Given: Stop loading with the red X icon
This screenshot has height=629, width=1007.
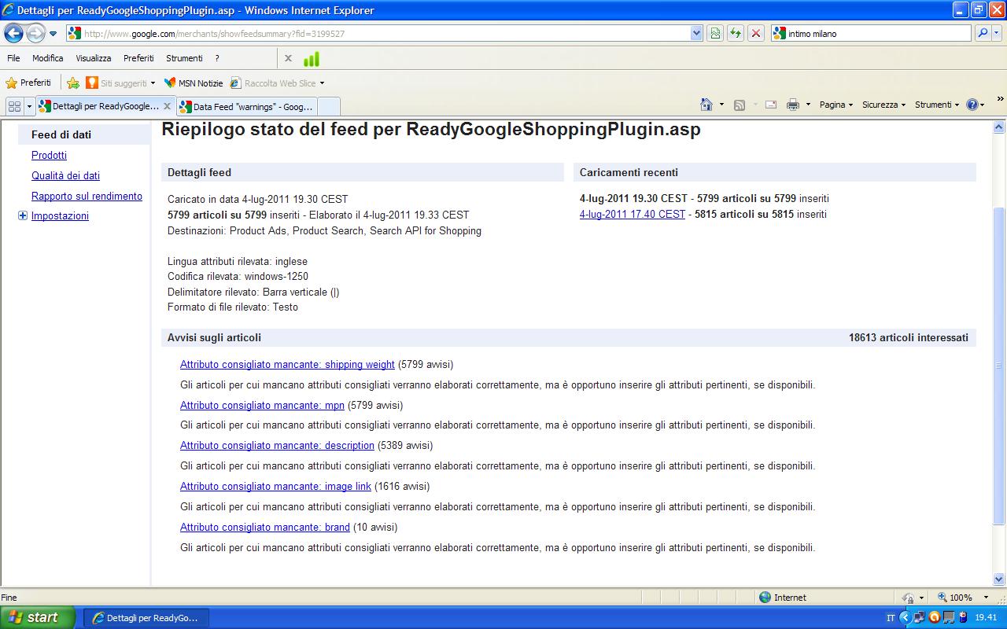Looking at the screenshot, I should pyautogui.click(x=756, y=34).
